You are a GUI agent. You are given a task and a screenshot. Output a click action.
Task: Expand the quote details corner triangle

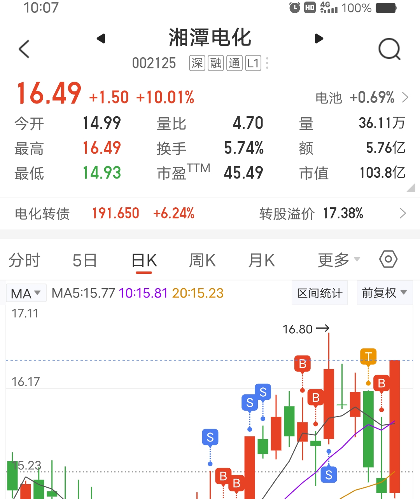point(411,188)
